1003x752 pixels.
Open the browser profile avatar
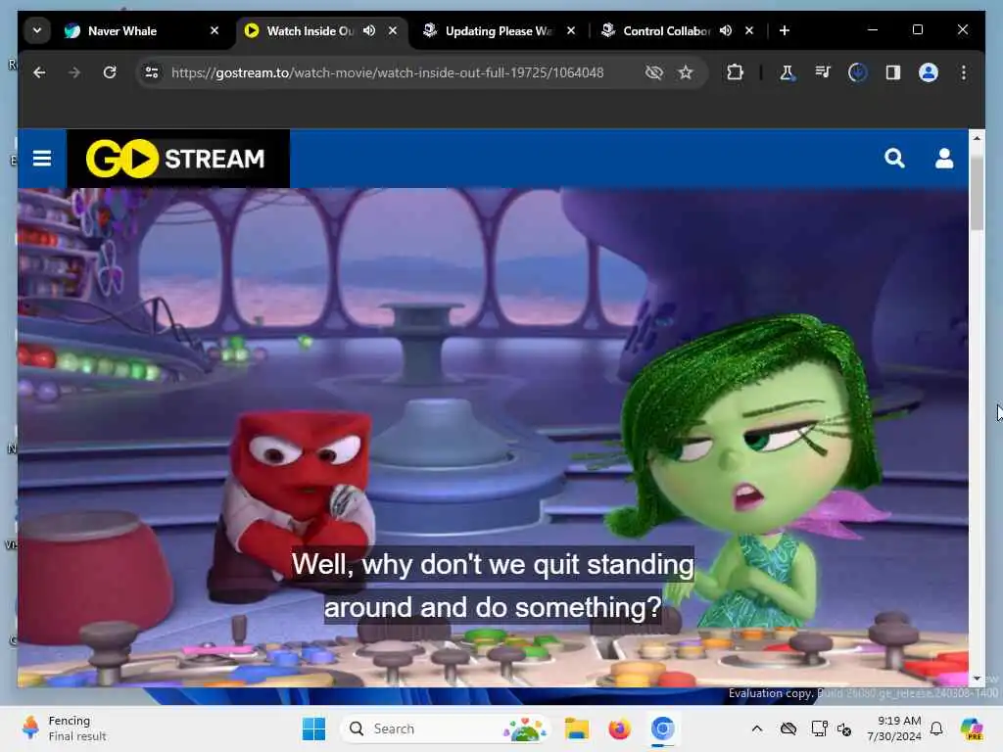(929, 72)
